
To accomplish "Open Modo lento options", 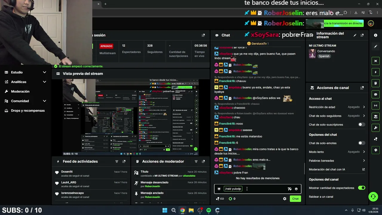I will click(x=337, y=152).
